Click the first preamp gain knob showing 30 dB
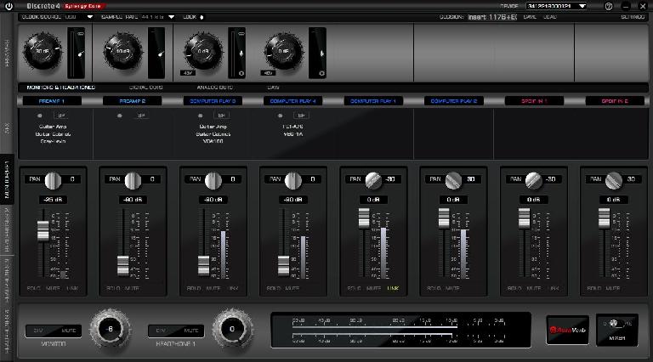Image resolution: width=653 pixels, height=362 pixels. 42,51
